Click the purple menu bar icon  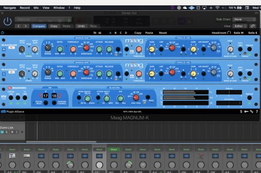(x=172, y=8)
